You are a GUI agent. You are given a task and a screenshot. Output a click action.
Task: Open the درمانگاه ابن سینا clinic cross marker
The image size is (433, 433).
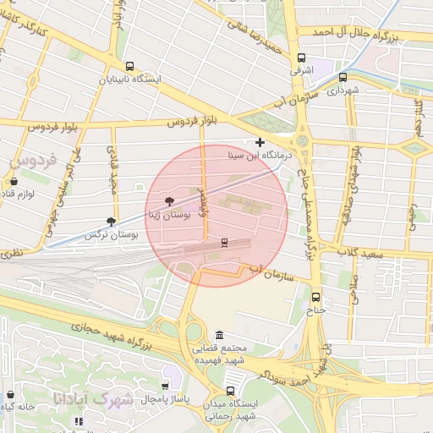pos(260,143)
